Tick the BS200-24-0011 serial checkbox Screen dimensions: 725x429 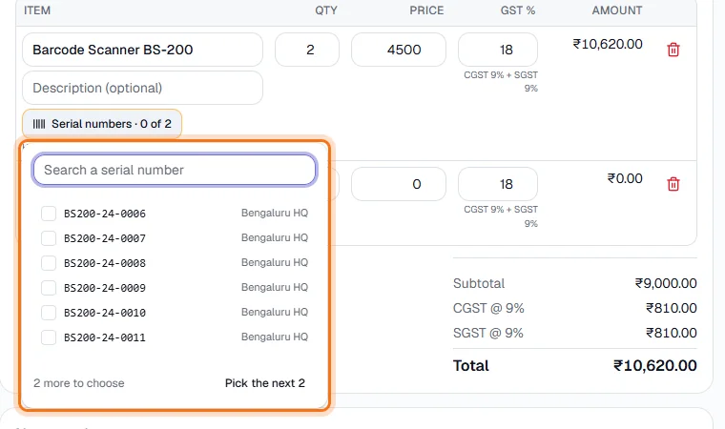coord(49,337)
